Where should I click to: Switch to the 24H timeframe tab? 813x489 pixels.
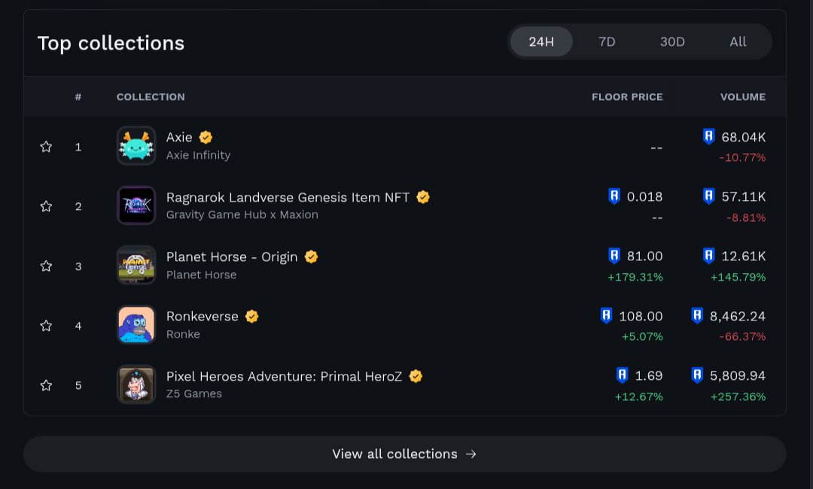click(541, 41)
